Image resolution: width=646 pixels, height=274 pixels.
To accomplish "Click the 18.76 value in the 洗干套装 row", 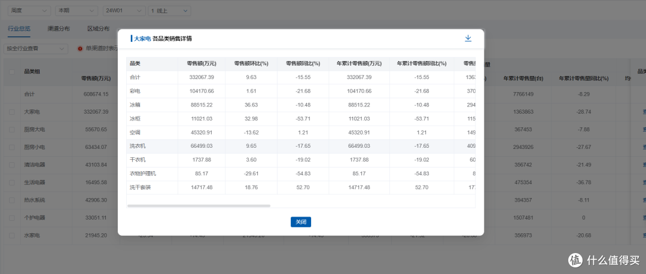I will (251, 187).
